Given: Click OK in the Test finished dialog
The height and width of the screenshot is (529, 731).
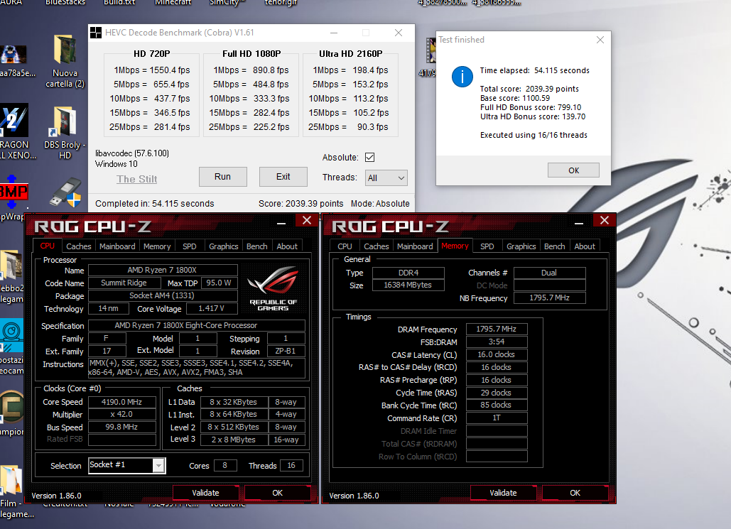Looking at the screenshot, I should pyautogui.click(x=573, y=170).
